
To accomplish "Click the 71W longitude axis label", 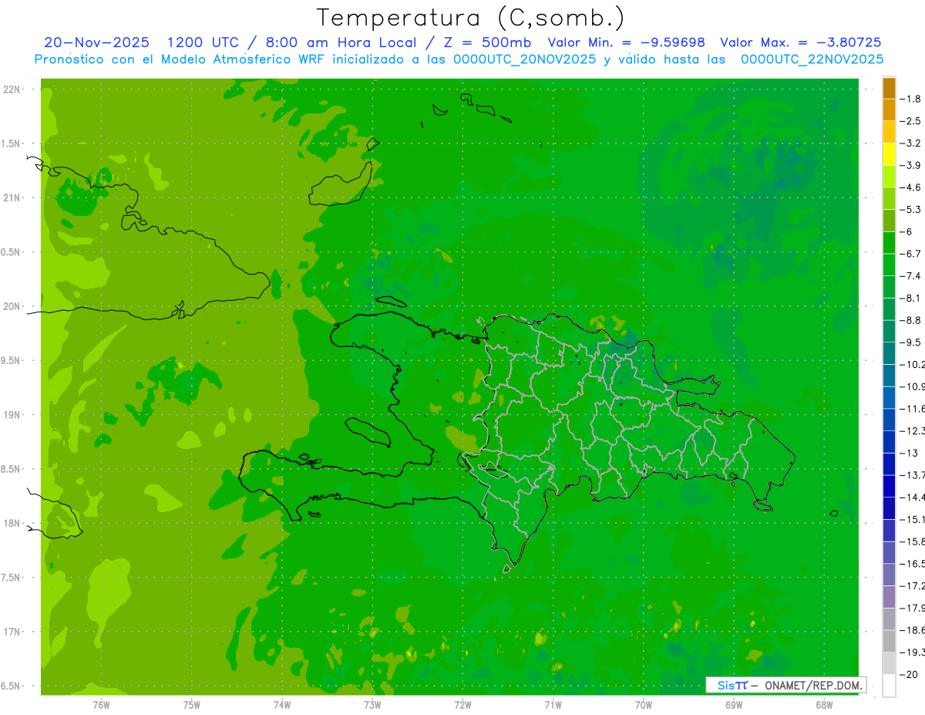I will tap(553, 705).
